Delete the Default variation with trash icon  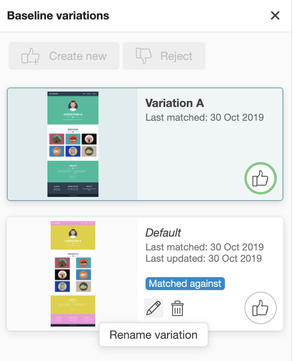click(178, 308)
